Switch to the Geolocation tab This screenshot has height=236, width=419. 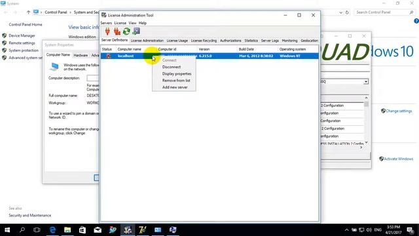309,41
